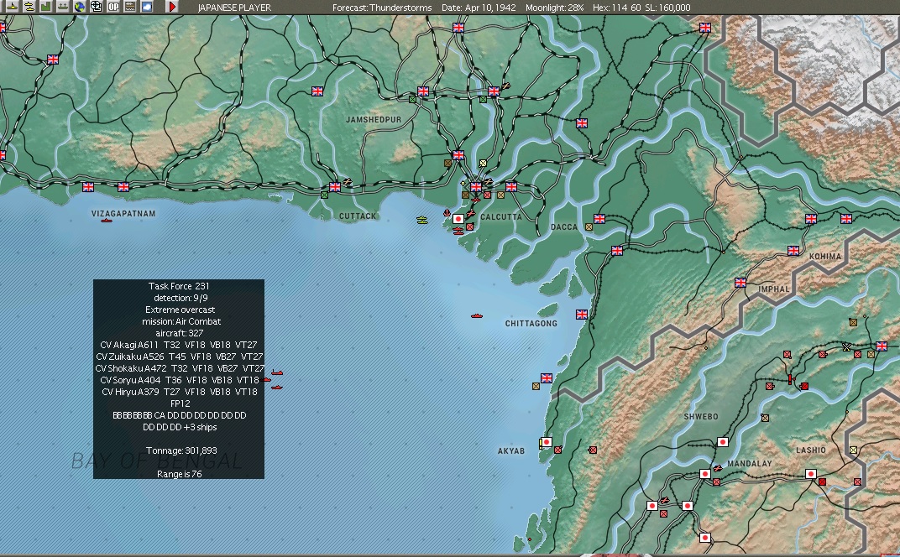Select the British flag base beside Dacca

tap(599, 219)
